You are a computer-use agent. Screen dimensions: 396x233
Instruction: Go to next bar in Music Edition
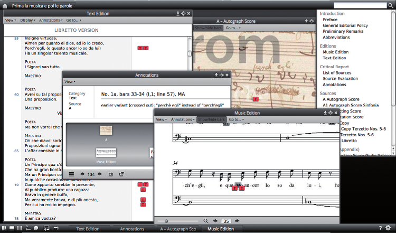coord(237,220)
